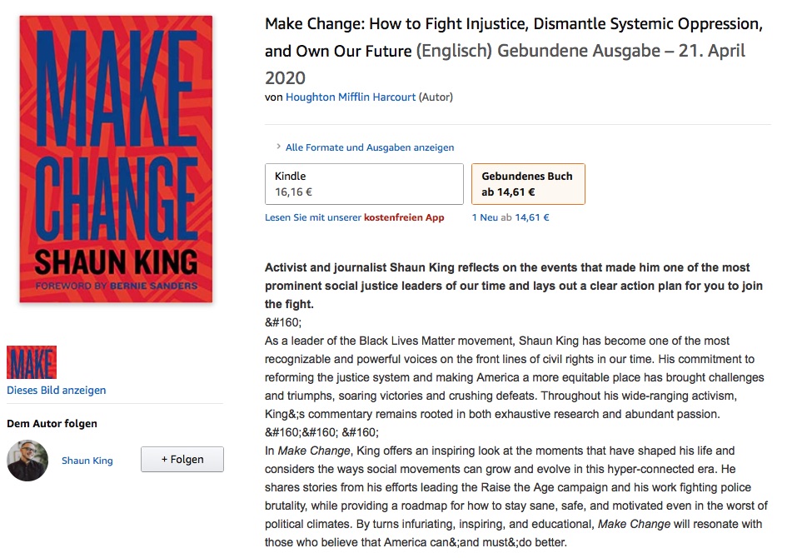This screenshot has height=558, width=787.
Task: Click Shaun King's author profile photo
Action: click(27, 461)
